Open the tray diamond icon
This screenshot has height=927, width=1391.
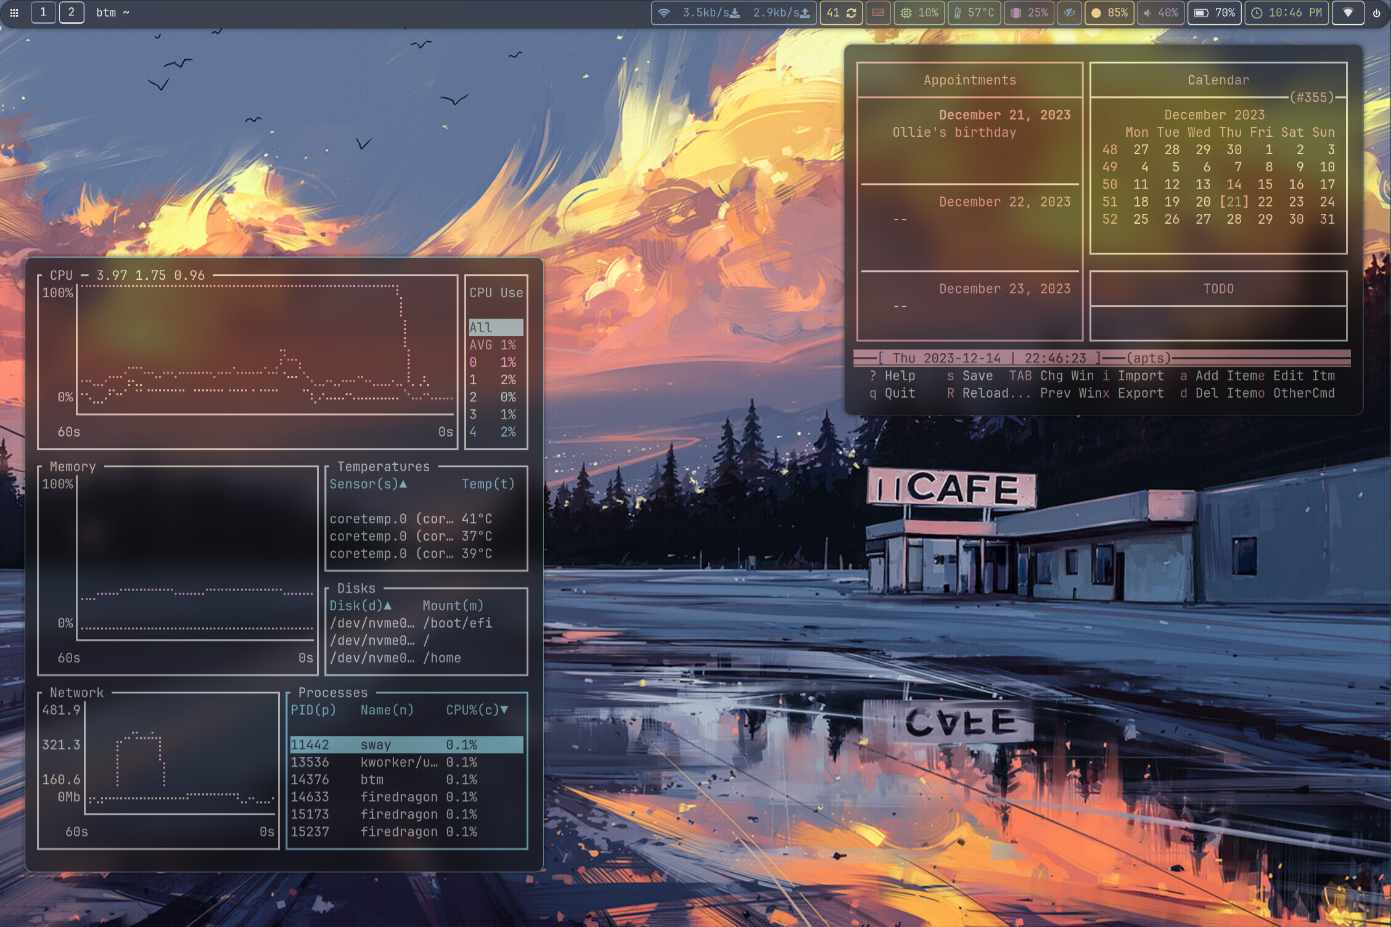tap(1348, 12)
